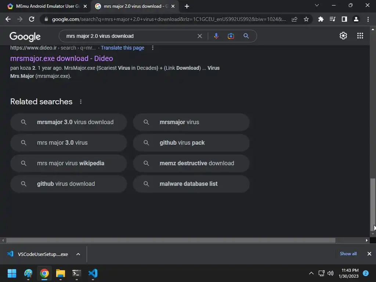The image size is (376, 282).
Task: Open Chrome from the taskbar
Action: (x=44, y=273)
